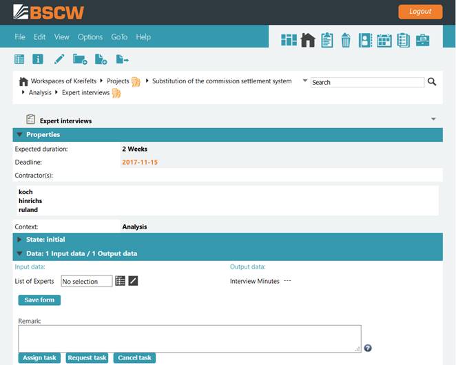Click into the Remark text area

click(189, 338)
